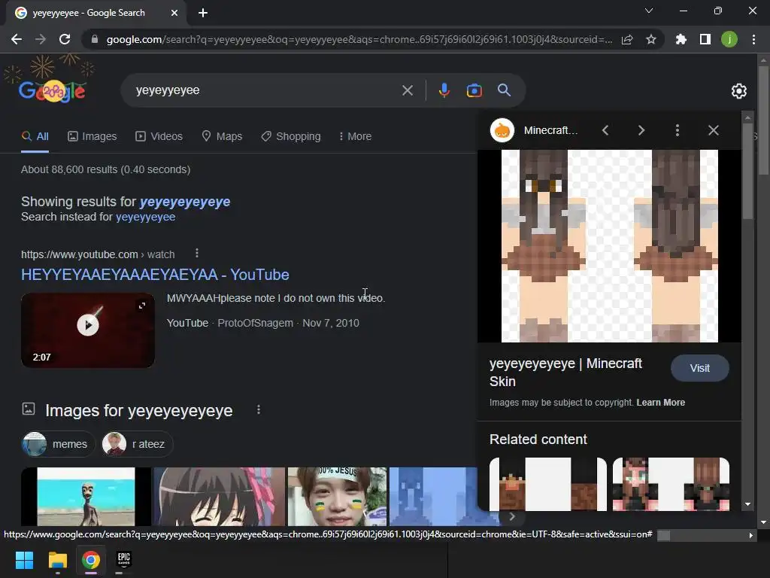Visit the Minecraft Skin page
This screenshot has height=578, width=770.
click(x=699, y=368)
